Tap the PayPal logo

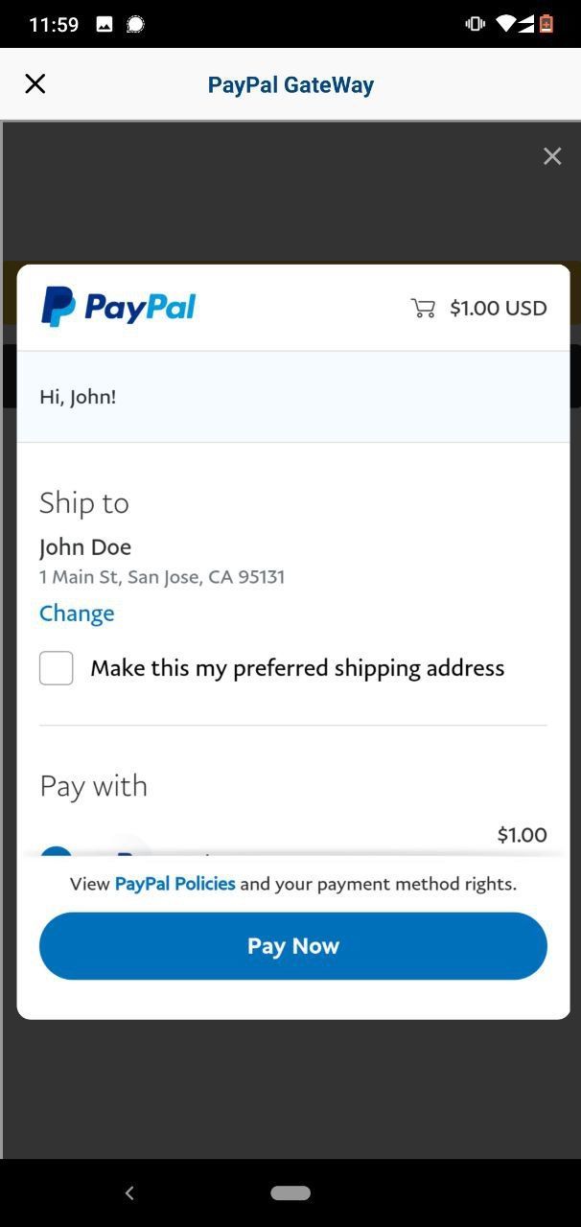[118, 307]
